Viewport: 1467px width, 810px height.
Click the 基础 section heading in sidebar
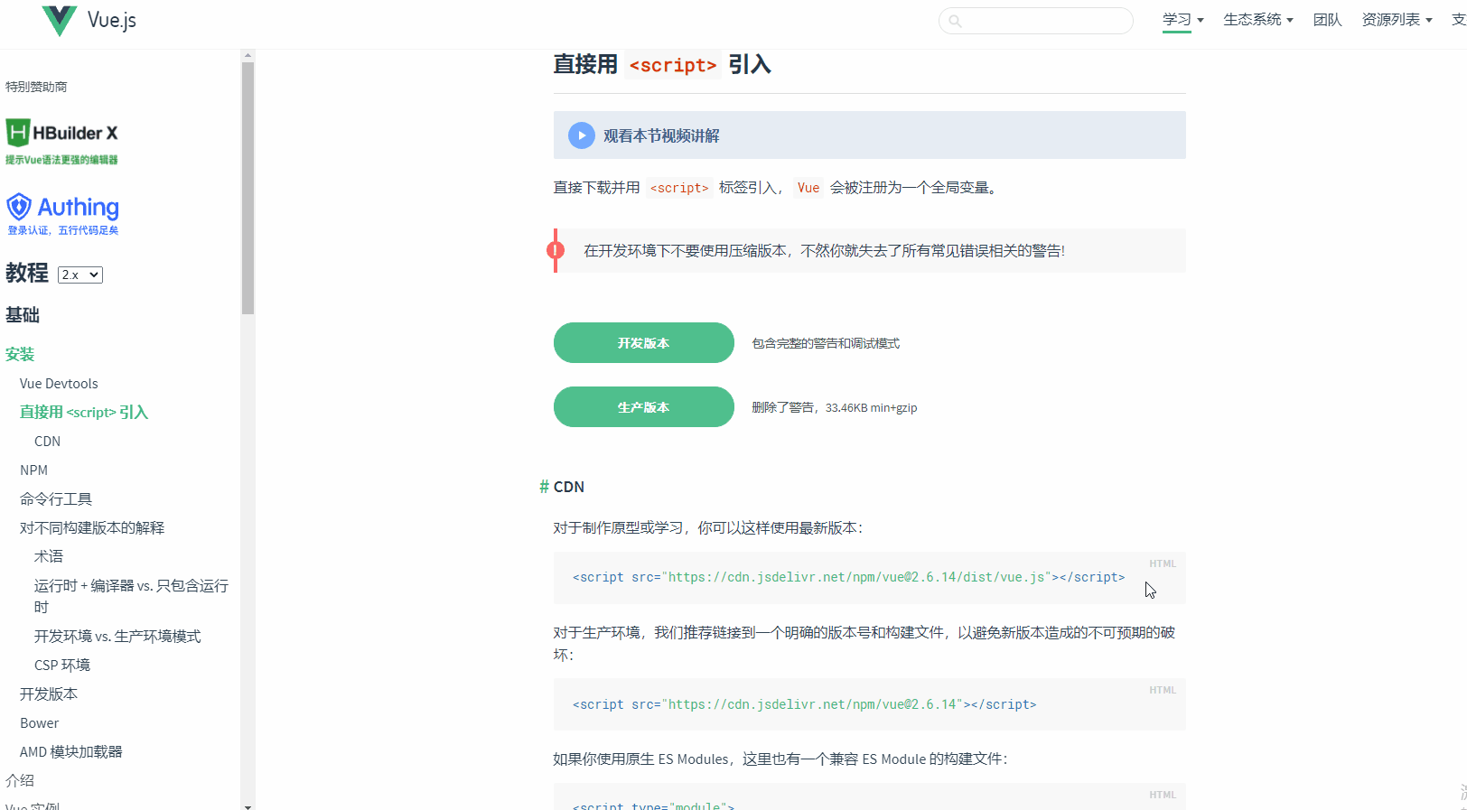pyautogui.click(x=23, y=314)
